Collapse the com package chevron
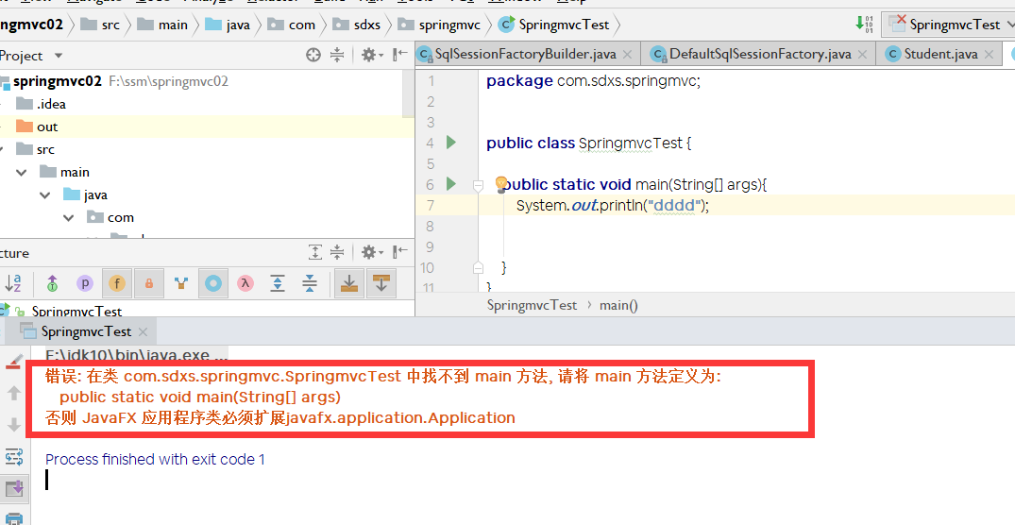This screenshot has width=1015, height=525. [69, 217]
